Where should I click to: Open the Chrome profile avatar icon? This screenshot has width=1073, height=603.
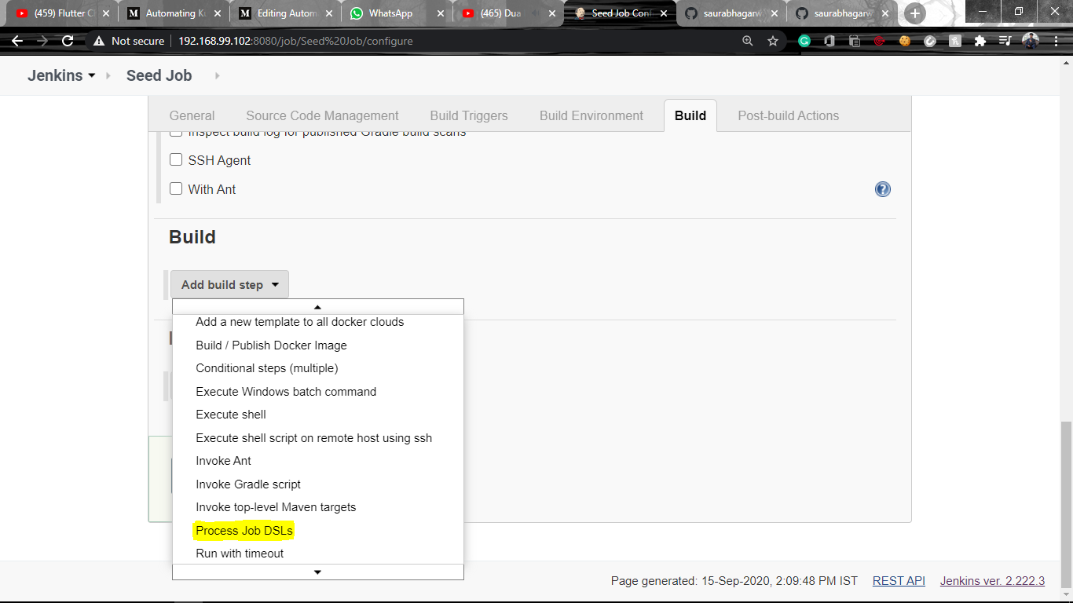tap(1030, 41)
